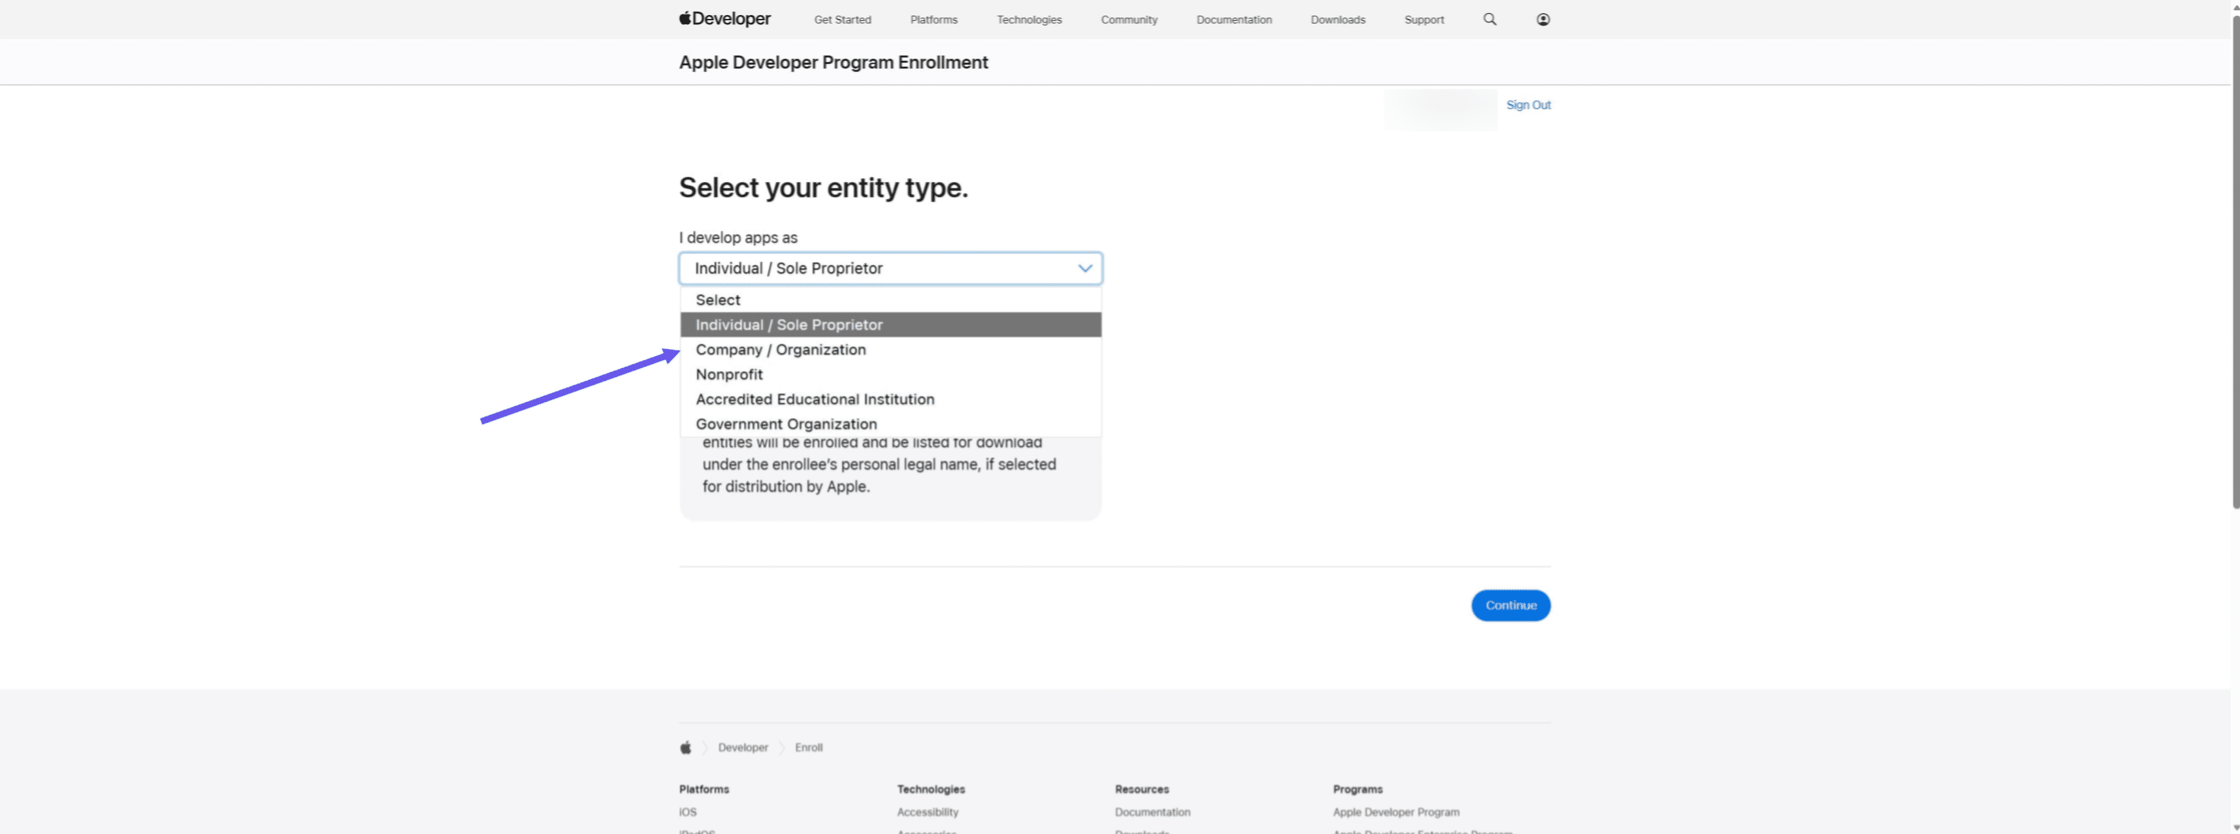Viewport: 2240px width, 834px height.
Task: Choose Accredited Educational Institution option
Action: pos(890,399)
